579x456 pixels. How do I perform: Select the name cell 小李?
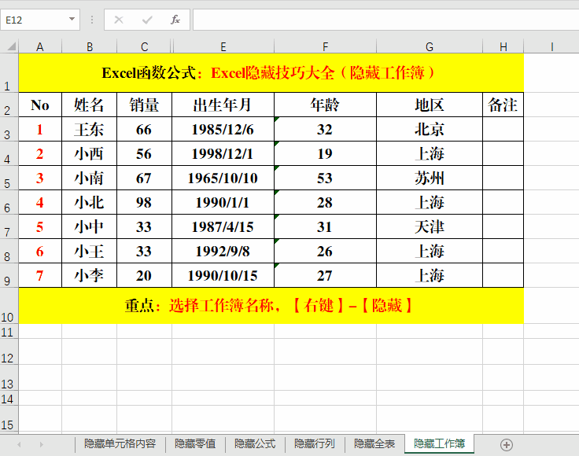click(89, 275)
